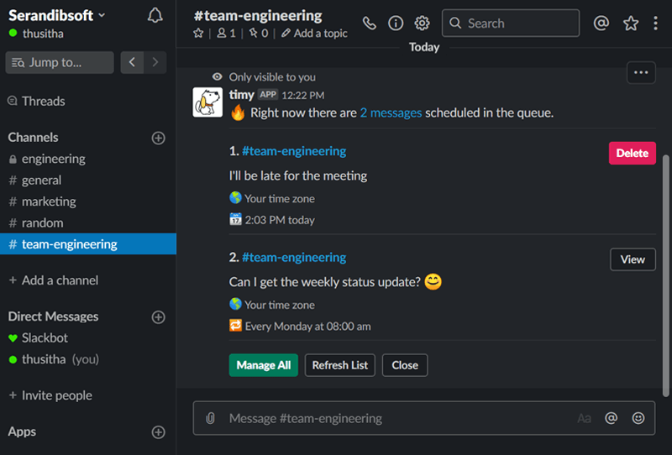Click the Refresh List button
The image size is (672, 455).
[x=340, y=365]
